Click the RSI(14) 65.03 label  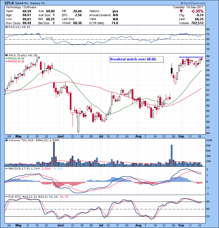19,27
